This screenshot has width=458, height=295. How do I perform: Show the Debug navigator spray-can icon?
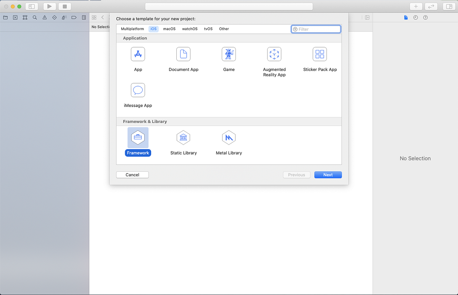point(64,17)
